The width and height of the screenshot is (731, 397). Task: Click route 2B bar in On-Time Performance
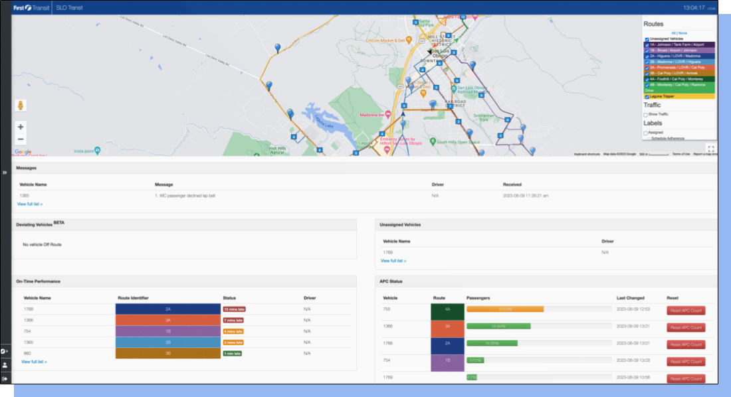(x=168, y=343)
